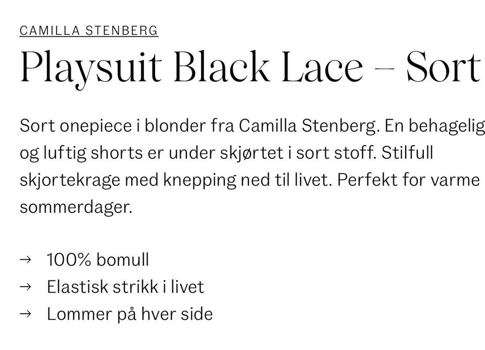Screen dimensions: 485x350
Task: Click the word Black in the title
Action: point(221,67)
